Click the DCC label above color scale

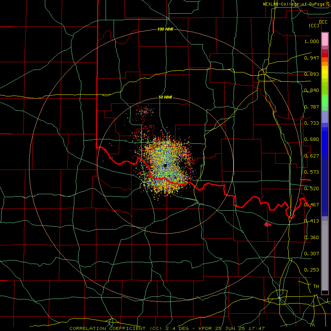(323, 22)
